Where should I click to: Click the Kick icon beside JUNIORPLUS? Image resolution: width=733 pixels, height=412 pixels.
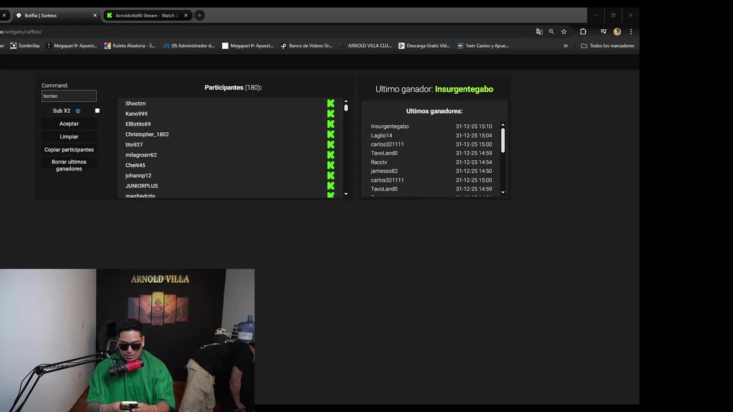click(x=330, y=186)
